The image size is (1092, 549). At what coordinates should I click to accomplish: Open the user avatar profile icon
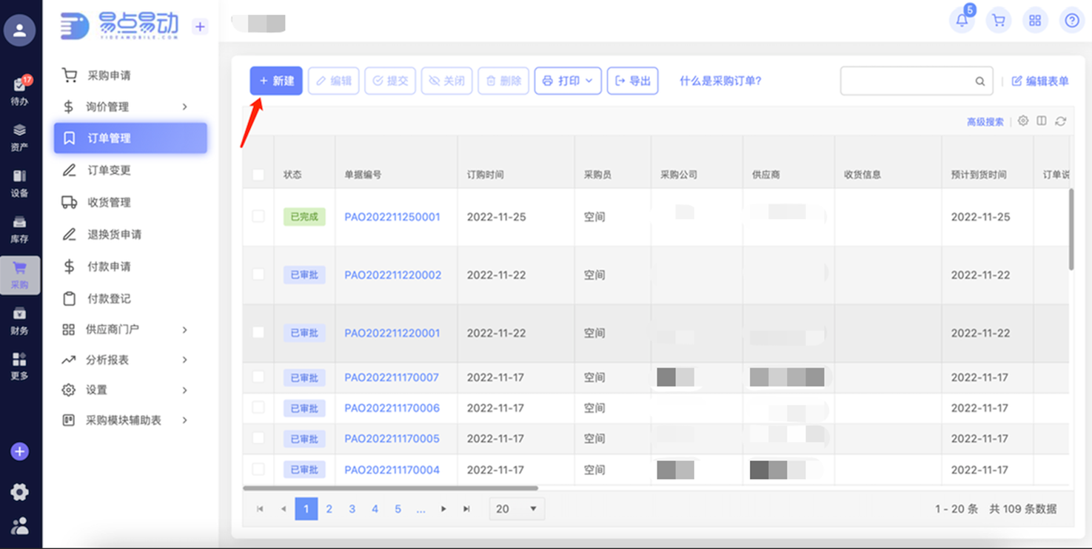[20, 30]
